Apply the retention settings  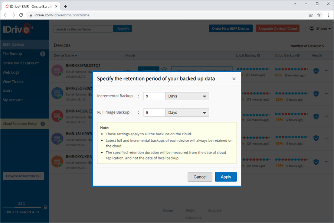coord(226,177)
